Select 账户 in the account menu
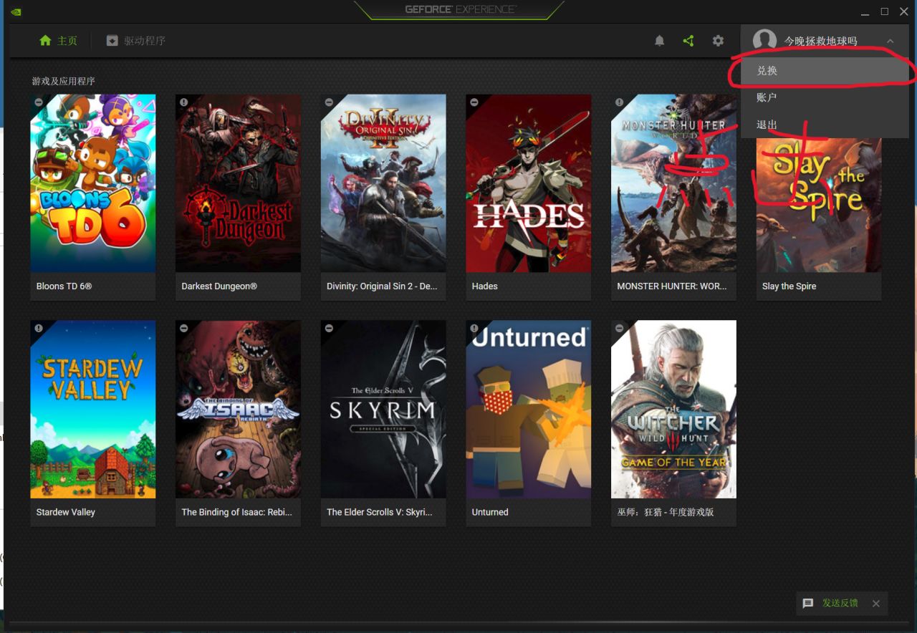 pos(825,97)
